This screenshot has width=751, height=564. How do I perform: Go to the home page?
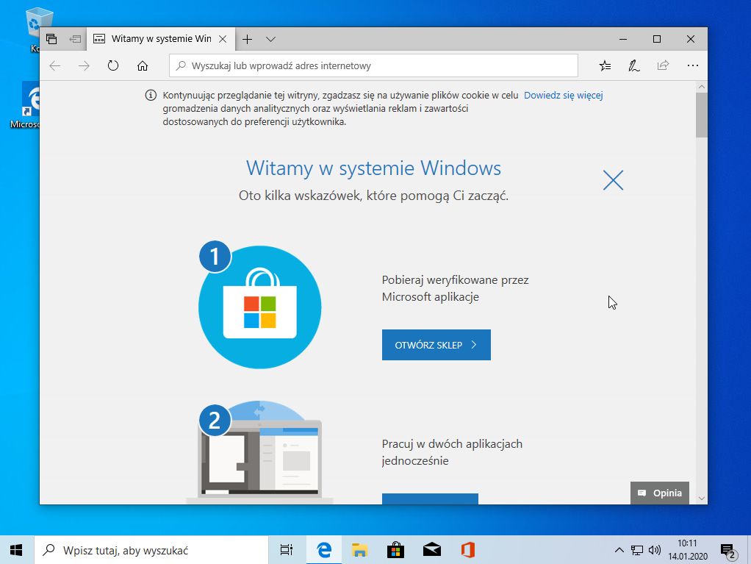click(143, 65)
